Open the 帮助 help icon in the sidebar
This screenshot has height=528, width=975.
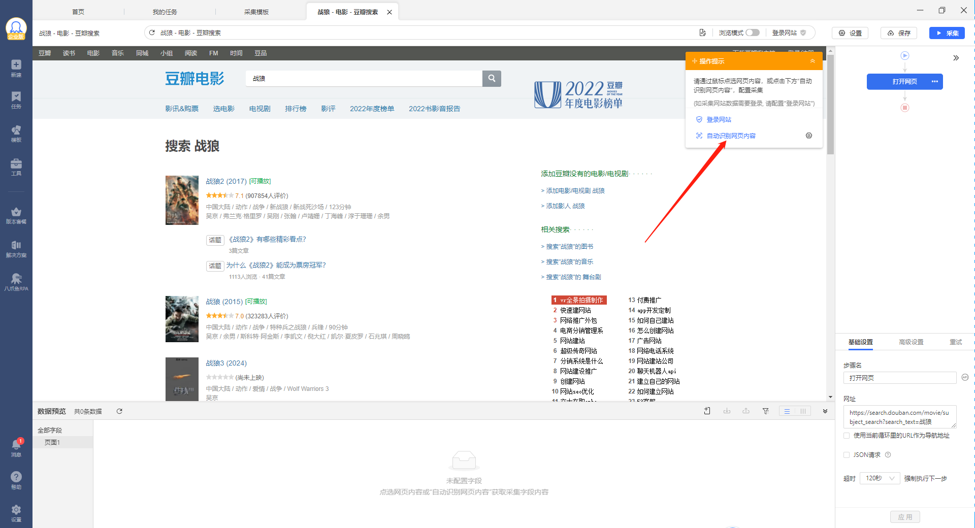(16, 480)
